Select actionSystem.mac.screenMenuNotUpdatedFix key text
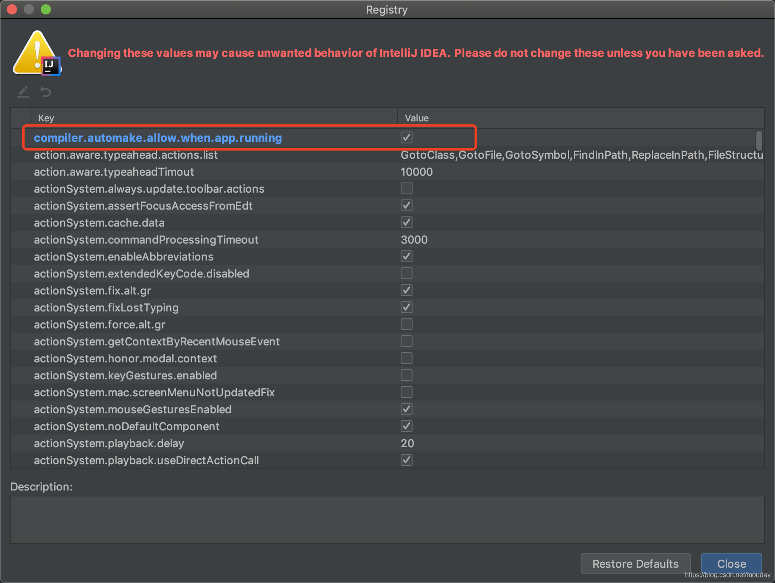Image resolution: width=775 pixels, height=583 pixels. coord(154,392)
